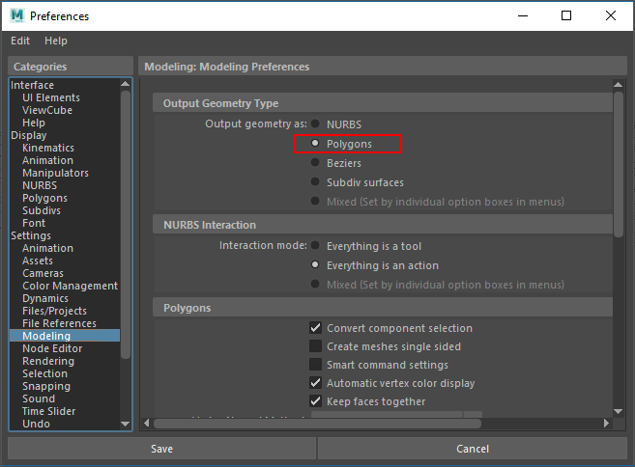The height and width of the screenshot is (467, 635).
Task: Disable Convert component selection checkbox
Action: coord(315,328)
